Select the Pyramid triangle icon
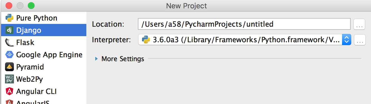 (9, 67)
